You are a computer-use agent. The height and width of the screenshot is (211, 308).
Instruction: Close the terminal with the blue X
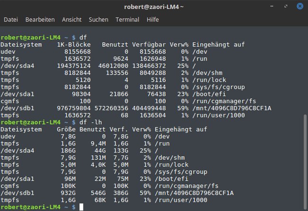300,6
